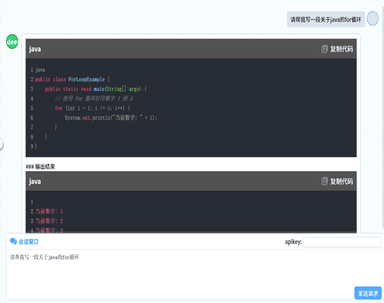Image resolution: width=384 pixels, height=303 pixels.
Task: Click the 发送请求 send button
Action: 368,293
